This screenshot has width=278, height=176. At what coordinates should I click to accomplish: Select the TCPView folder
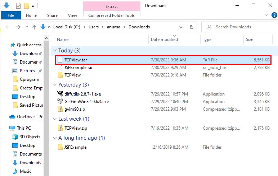(x=72, y=75)
